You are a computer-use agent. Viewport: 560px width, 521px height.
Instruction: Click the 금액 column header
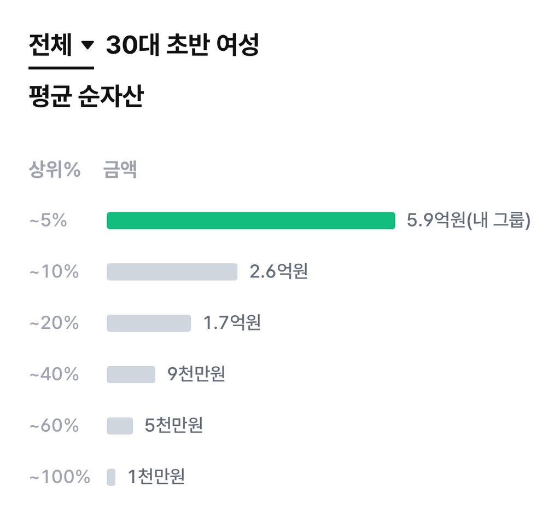tap(120, 170)
